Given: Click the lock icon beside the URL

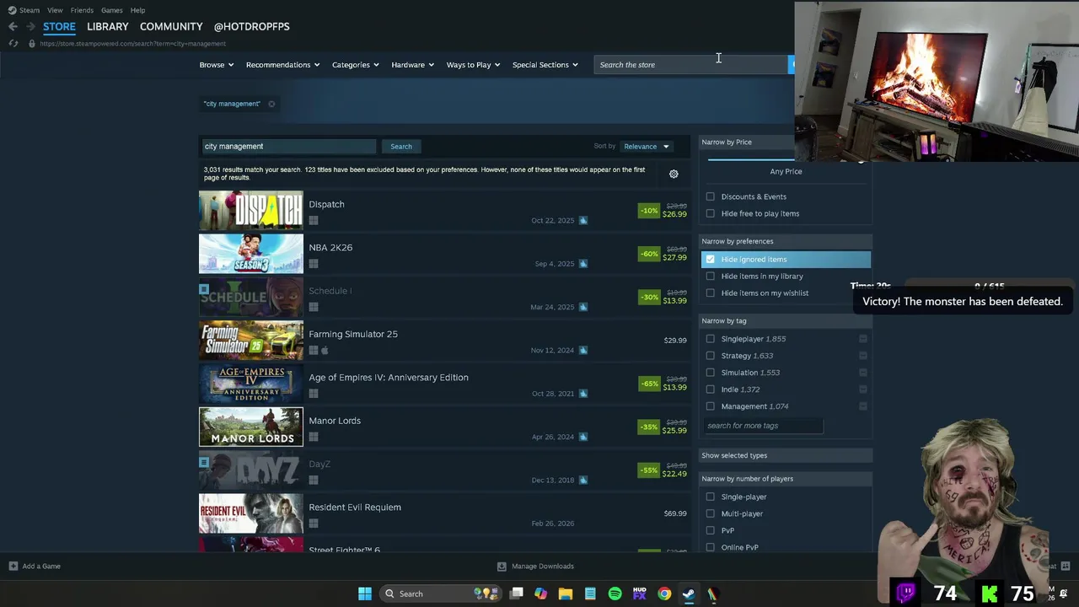Looking at the screenshot, I should click(x=32, y=43).
